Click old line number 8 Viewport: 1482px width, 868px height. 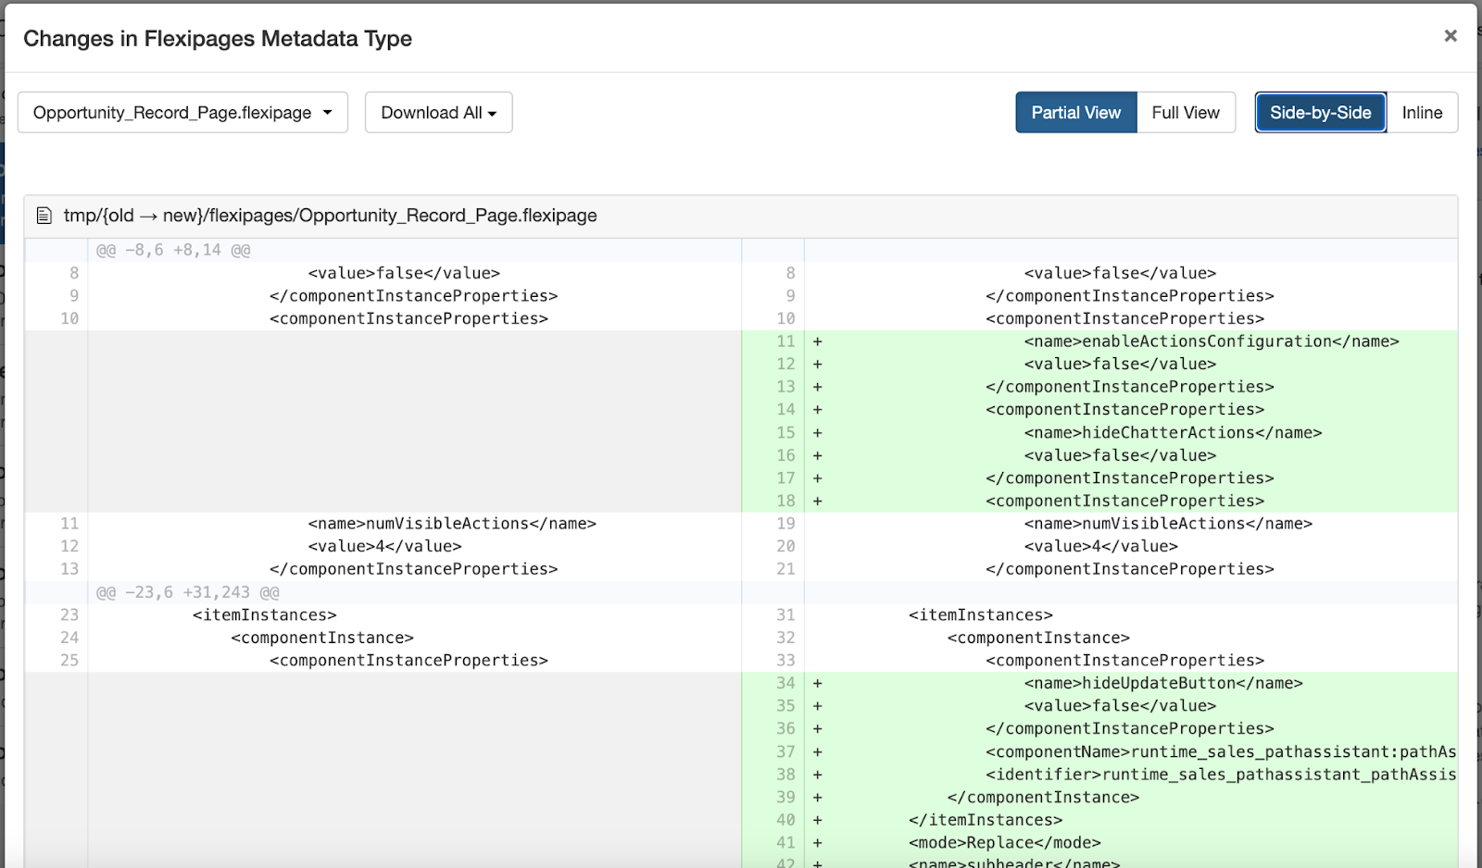[x=74, y=273]
